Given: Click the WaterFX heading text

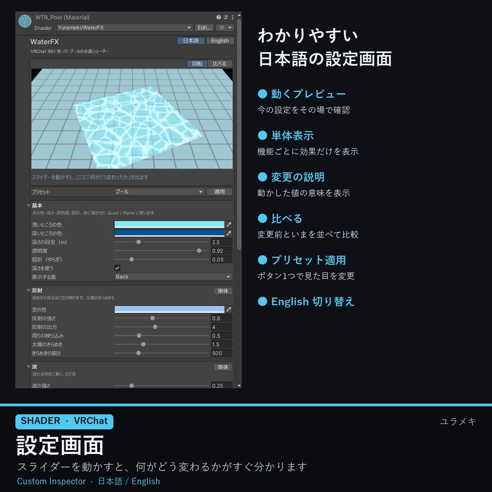Looking at the screenshot, I should coord(45,42).
